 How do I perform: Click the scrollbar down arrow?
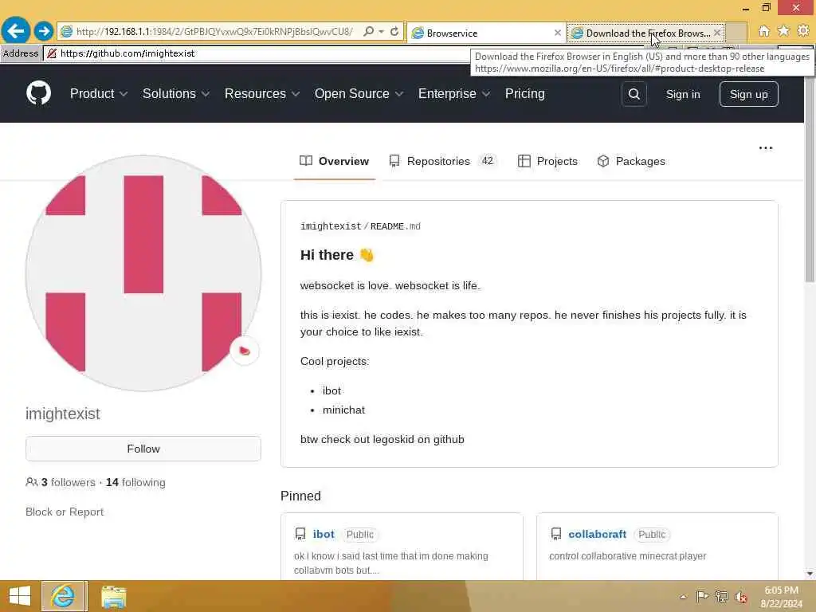(x=810, y=574)
